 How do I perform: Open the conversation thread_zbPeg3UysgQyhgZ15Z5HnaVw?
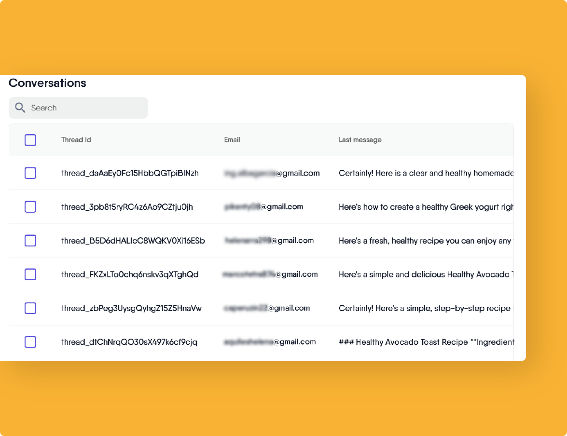(x=131, y=308)
